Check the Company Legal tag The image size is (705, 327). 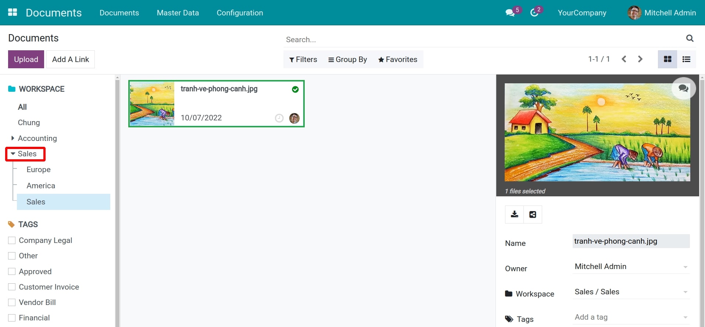[x=12, y=240]
